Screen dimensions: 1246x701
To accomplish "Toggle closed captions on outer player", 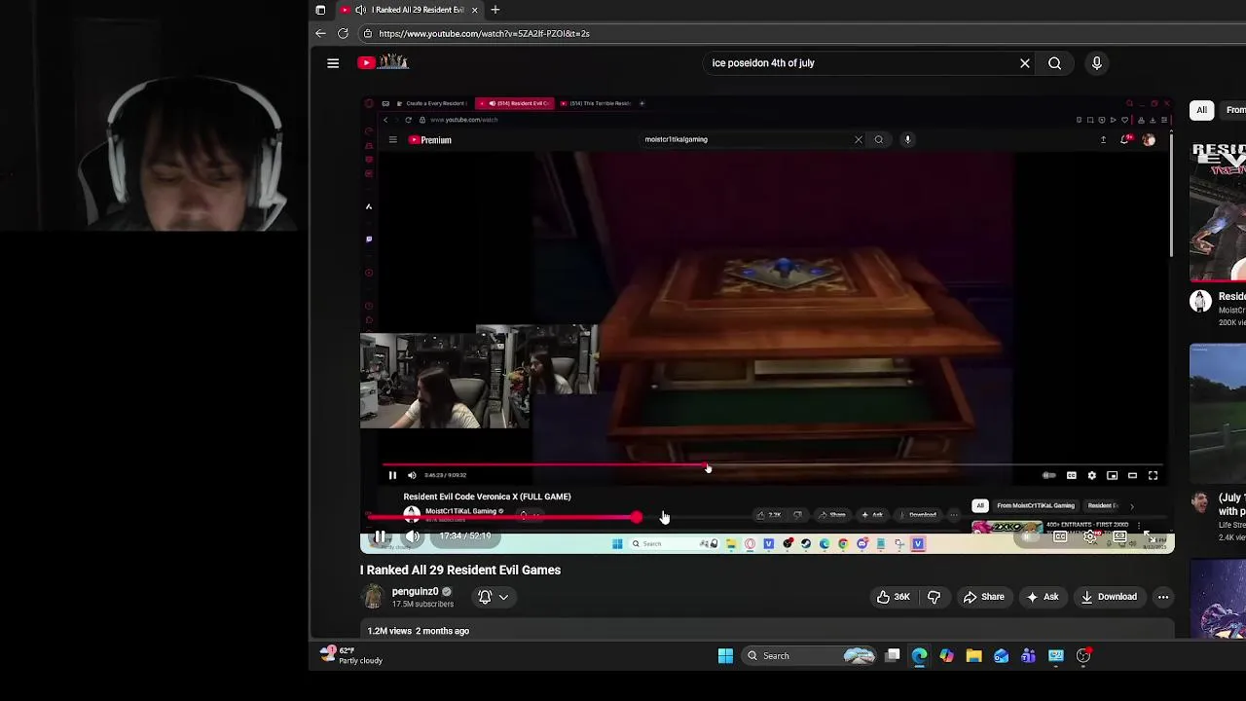I will pyautogui.click(x=1060, y=537).
